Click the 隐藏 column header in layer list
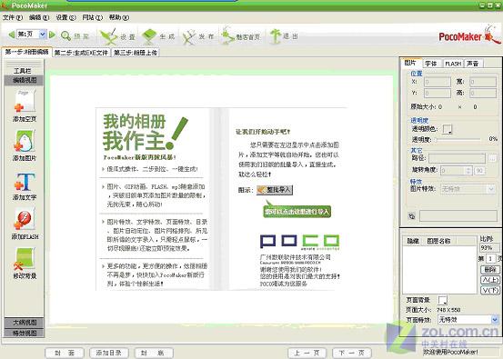The image size is (503, 359). pos(413,241)
